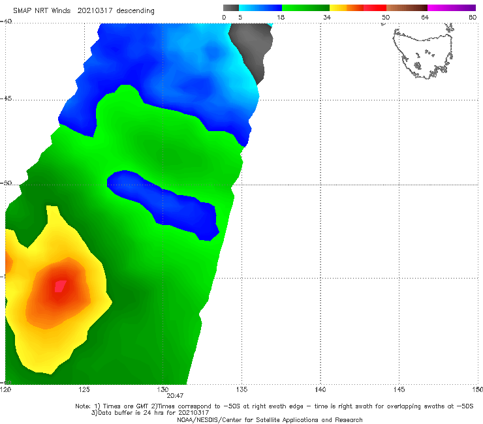Click the longitude axis label '130'
Image resolution: width=483 pixels, height=424 pixels.
pos(163,389)
